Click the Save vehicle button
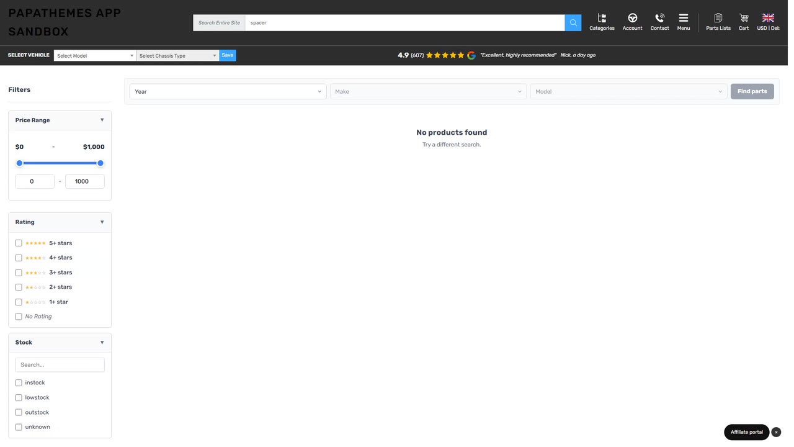Image resolution: width=794 pixels, height=447 pixels. coord(228,55)
